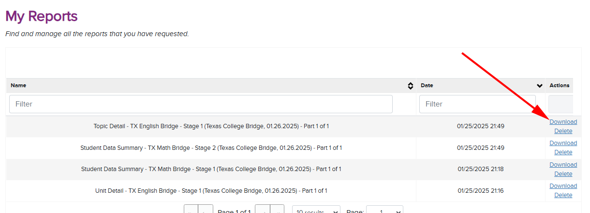Download Student Data Summary Math Stage 1 report
Screen dimensions: 590x213
click(x=563, y=165)
